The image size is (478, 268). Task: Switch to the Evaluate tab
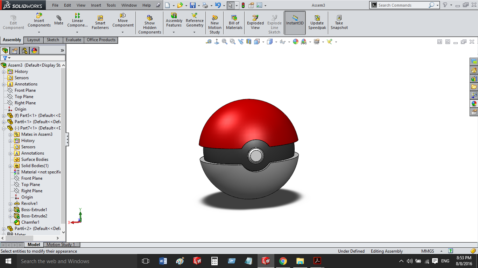[73, 40]
